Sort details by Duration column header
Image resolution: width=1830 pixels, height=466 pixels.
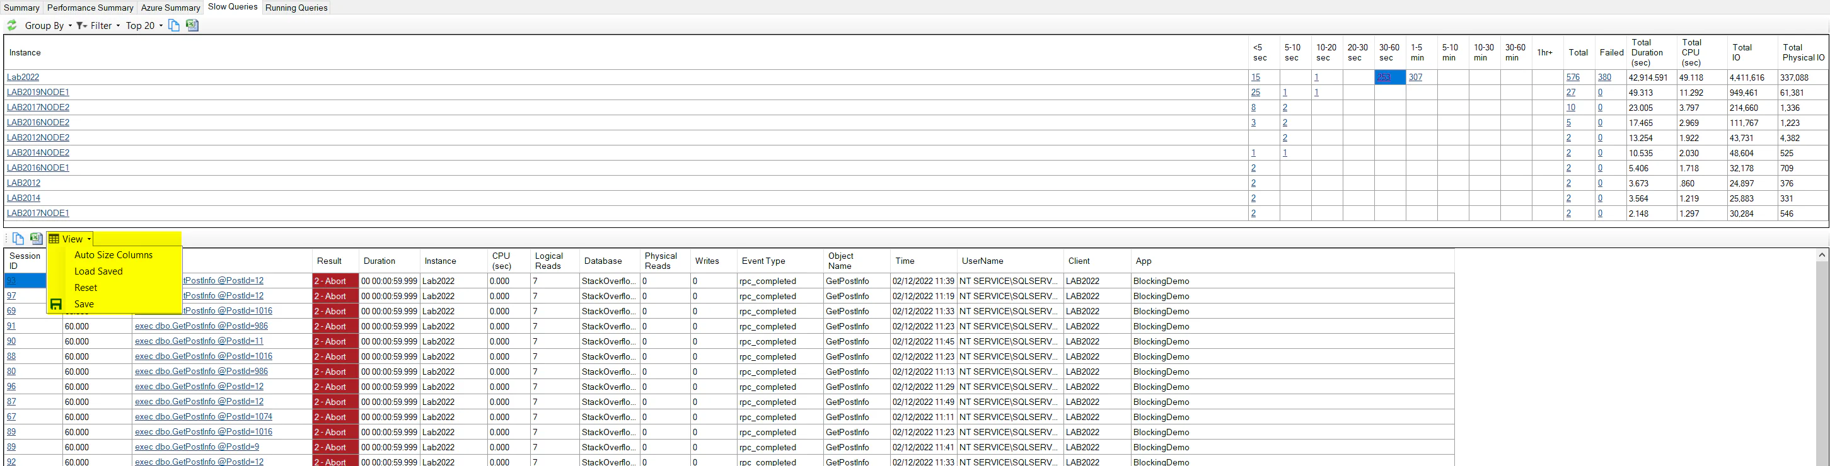pyautogui.click(x=388, y=261)
